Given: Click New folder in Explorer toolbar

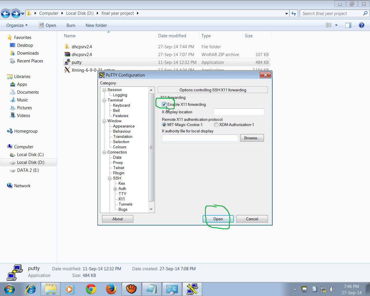Looking at the screenshot, I should point(96,25).
